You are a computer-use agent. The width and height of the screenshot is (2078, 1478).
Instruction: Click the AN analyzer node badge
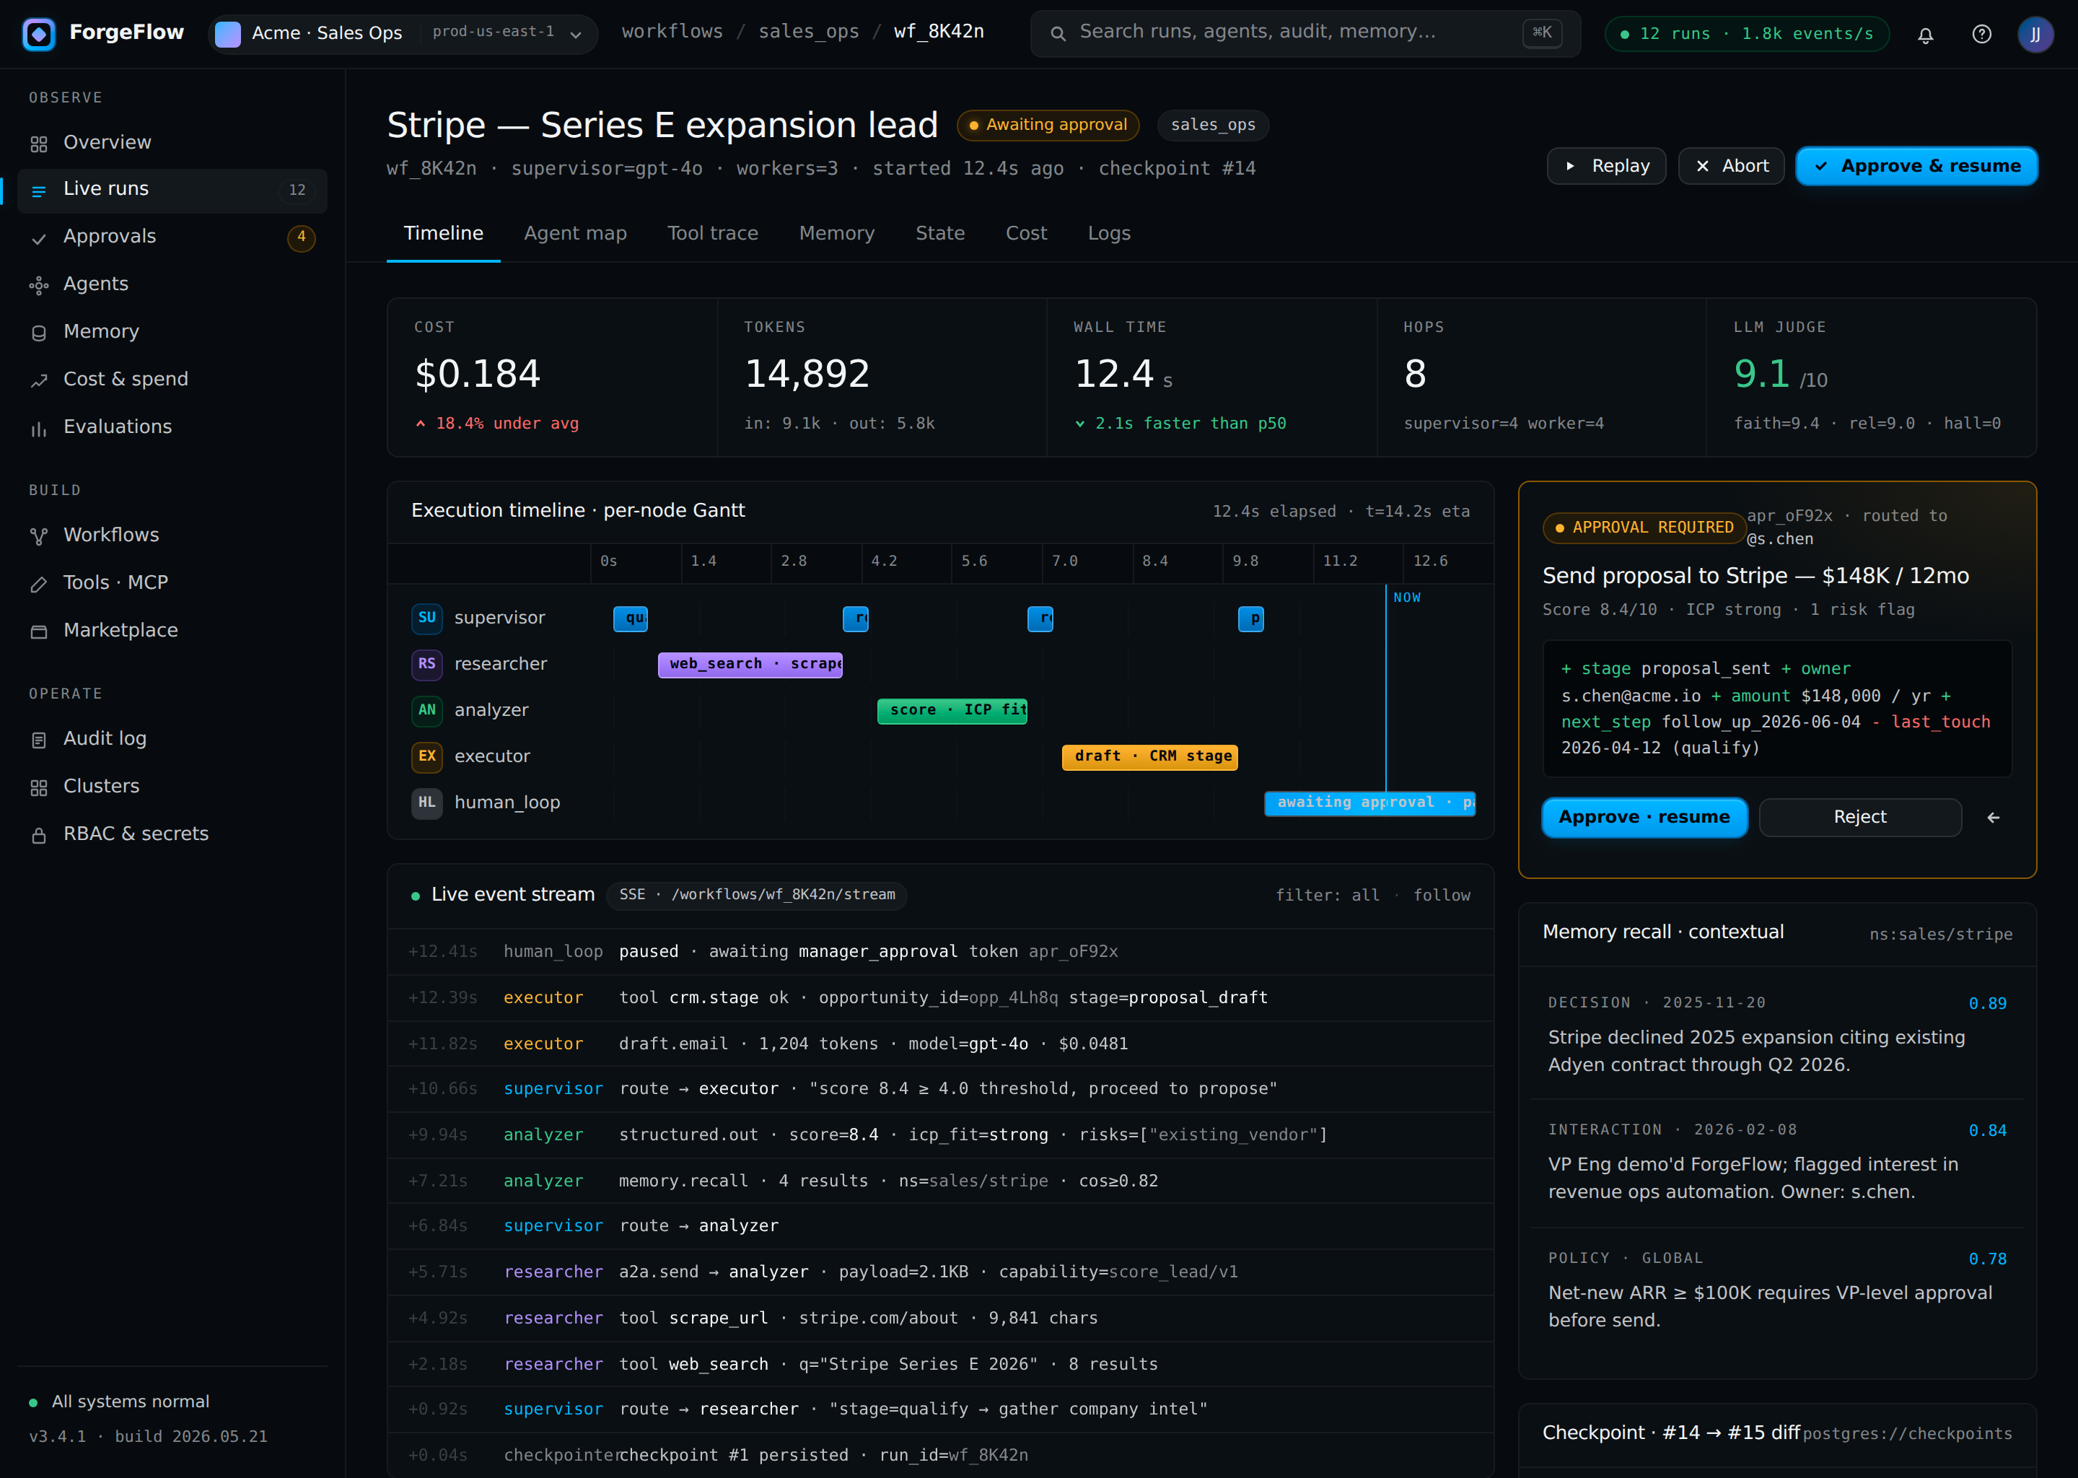pyautogui.click(x=426, y=711)
